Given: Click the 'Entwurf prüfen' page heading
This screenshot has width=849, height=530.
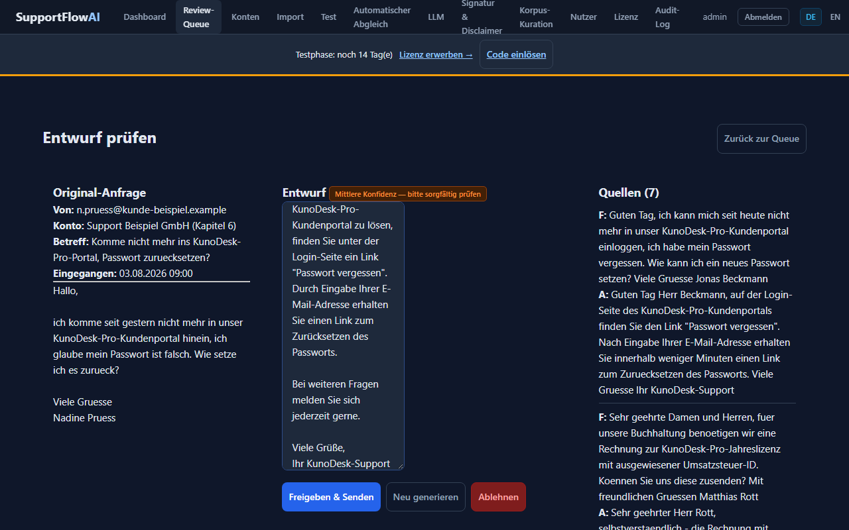Looking at the screenshot, I should pyautogui.click(x=99, y=138).
